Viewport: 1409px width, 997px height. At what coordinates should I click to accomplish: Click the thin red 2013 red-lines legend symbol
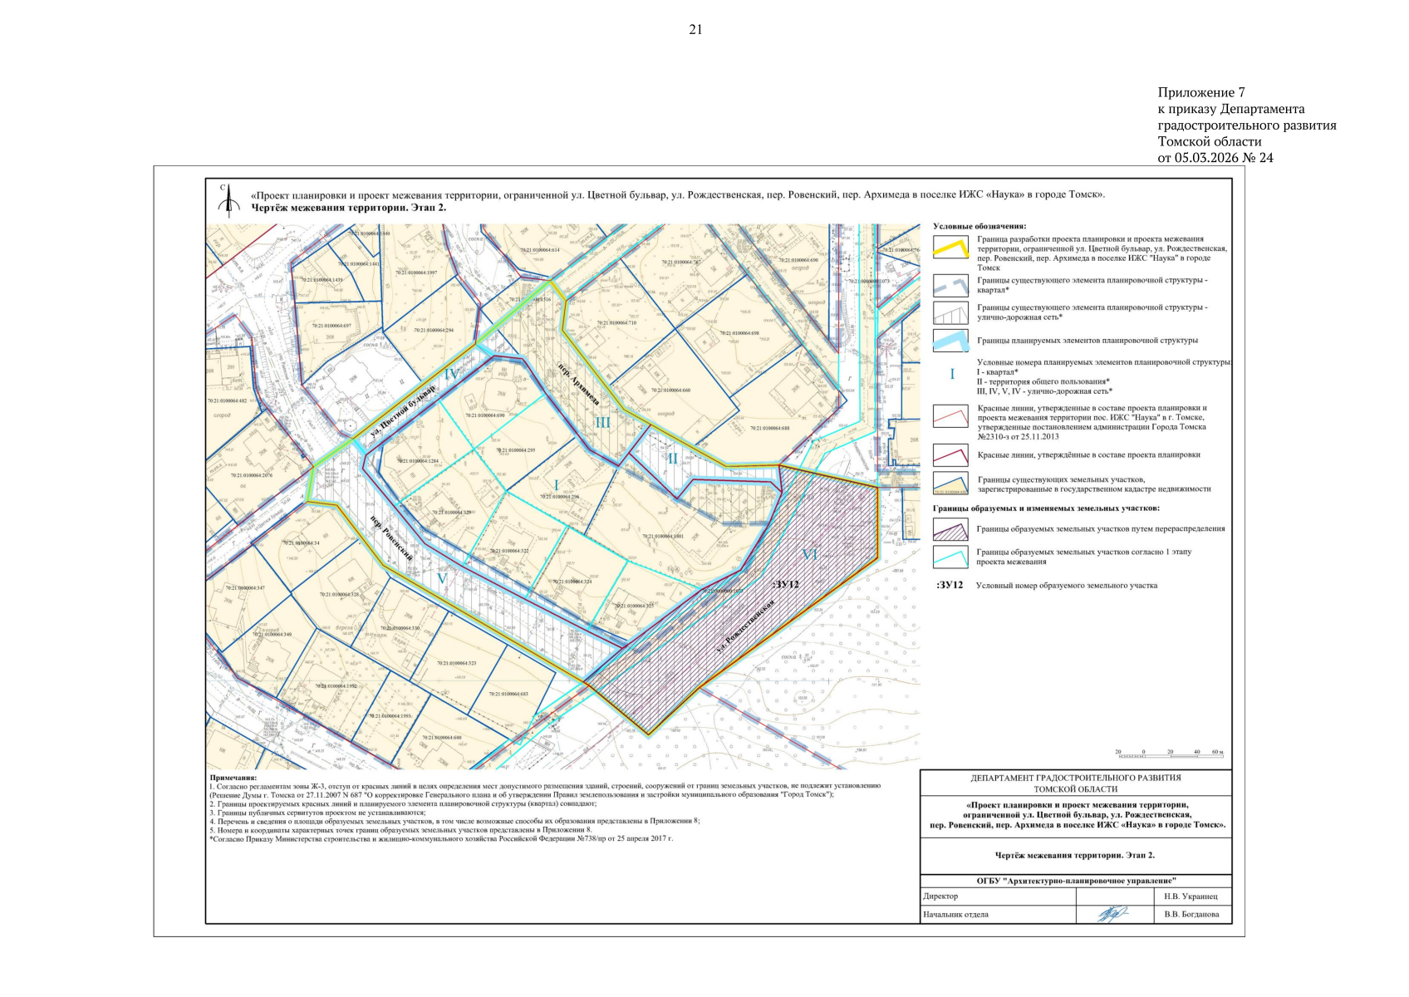click(950, 415)
